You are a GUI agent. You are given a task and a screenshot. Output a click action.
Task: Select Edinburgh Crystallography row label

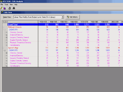(x=15, y=45)
